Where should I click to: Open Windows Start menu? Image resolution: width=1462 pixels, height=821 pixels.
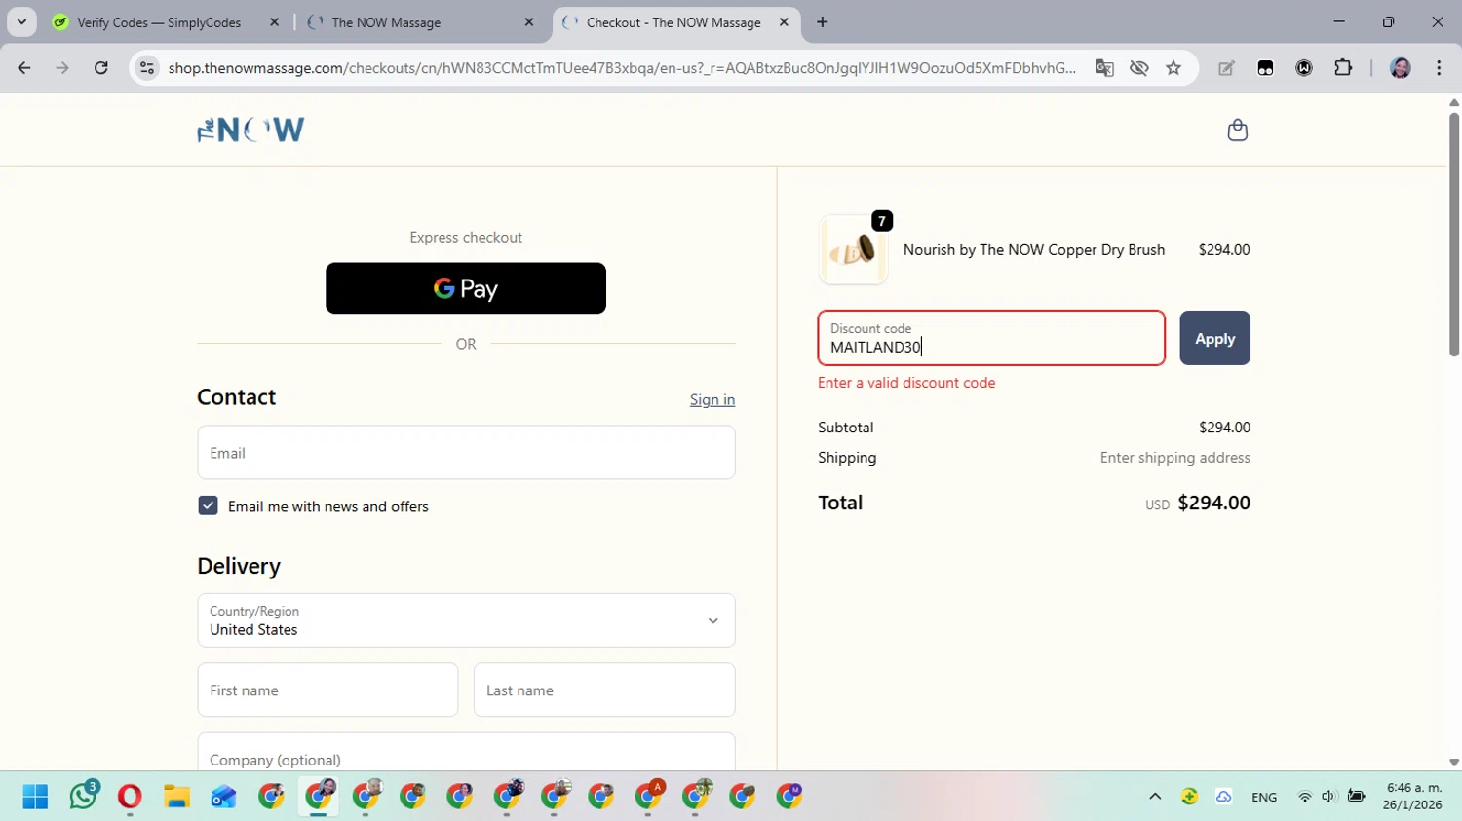coord(35,797)
